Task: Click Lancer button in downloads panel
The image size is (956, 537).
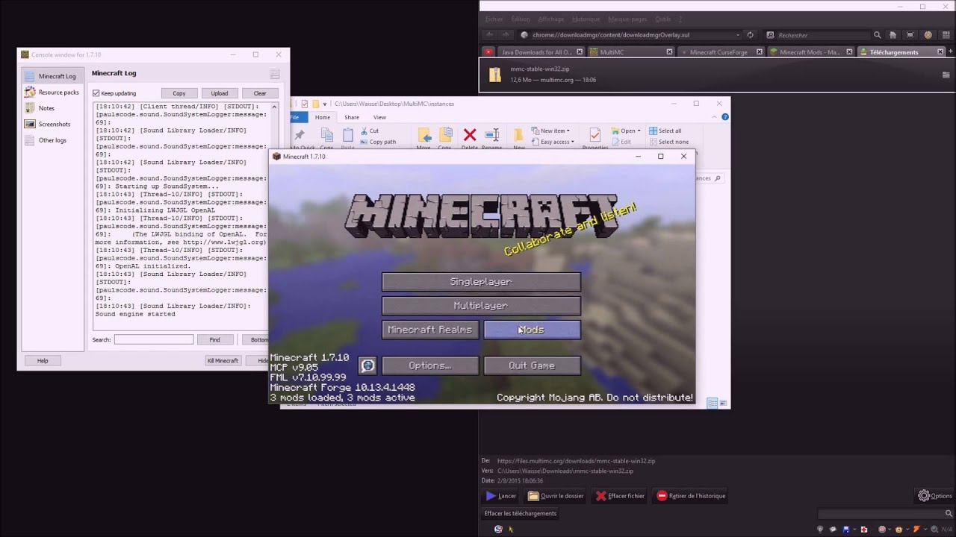Action: [500, 496]
